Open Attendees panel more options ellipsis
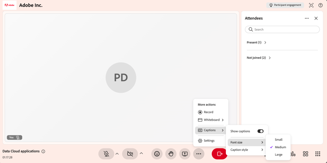 pyautogui.click(x=307, y=18)
